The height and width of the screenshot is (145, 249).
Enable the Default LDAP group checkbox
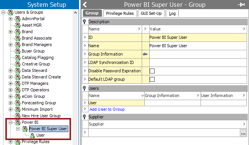[152, 79]
